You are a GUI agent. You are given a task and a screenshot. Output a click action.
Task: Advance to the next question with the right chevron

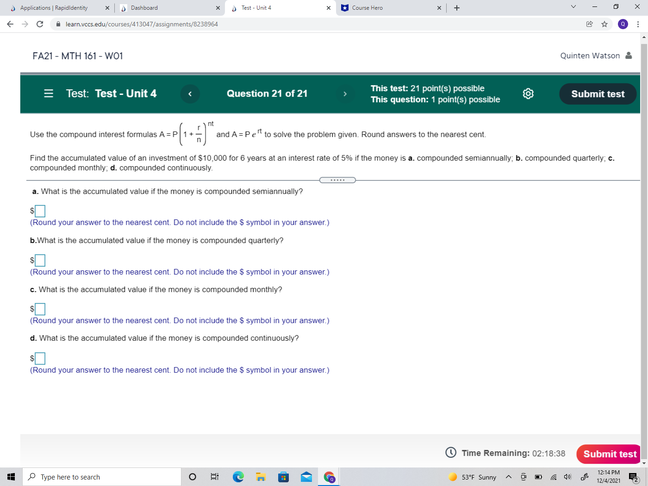pyautogui.click(x=345, y=93)
